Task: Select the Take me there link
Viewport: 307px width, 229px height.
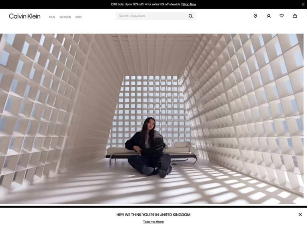Action: pos(153,221)
